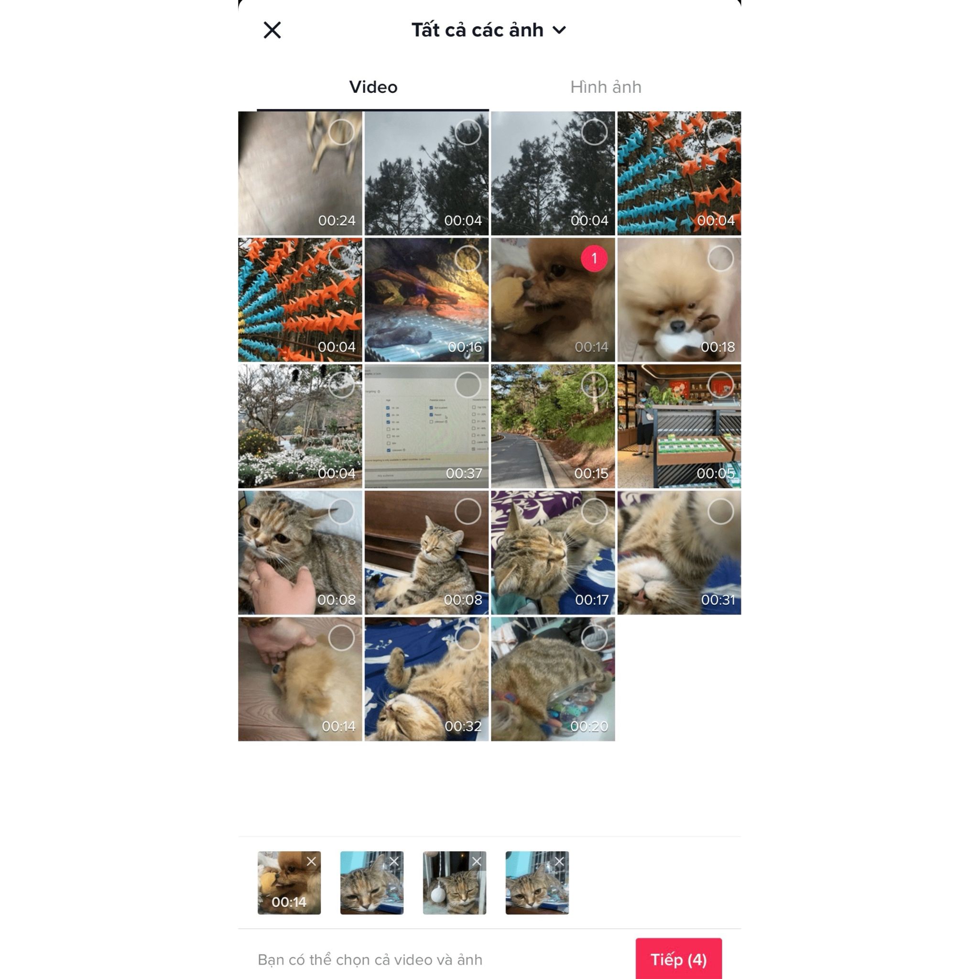Click the circular selection icon on first video
The width and height of the screenshot is (979, 979).
point(340,132)
